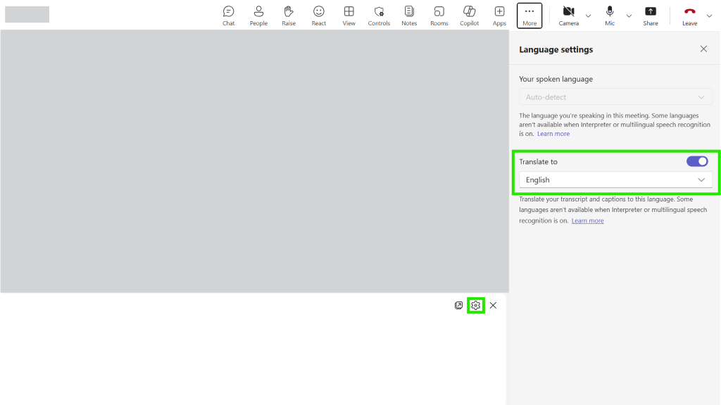Share your screen content
721x405 pixels.
[x=650, y=15]
